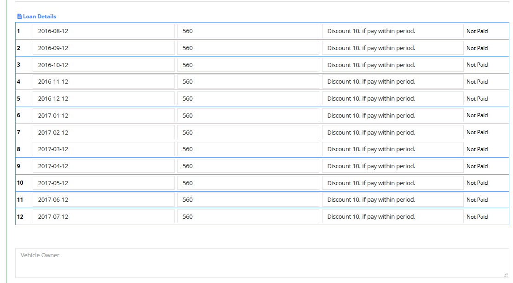Click Not Paid status for 2016-12-12
The image size is (513, 283).
point(477,98)
